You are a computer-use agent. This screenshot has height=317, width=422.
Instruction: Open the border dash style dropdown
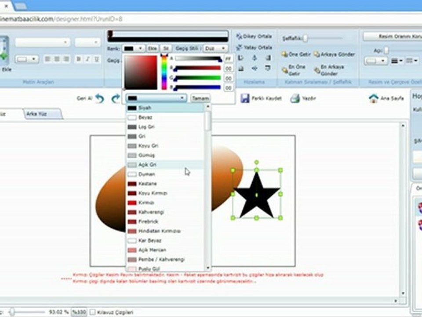pos(411,61)
